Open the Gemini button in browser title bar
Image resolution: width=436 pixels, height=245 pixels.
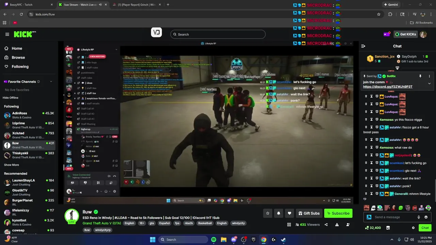coord(391,5)
